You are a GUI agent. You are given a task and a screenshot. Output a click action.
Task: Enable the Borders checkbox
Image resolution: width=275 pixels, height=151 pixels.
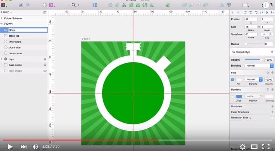pos(233,96)
